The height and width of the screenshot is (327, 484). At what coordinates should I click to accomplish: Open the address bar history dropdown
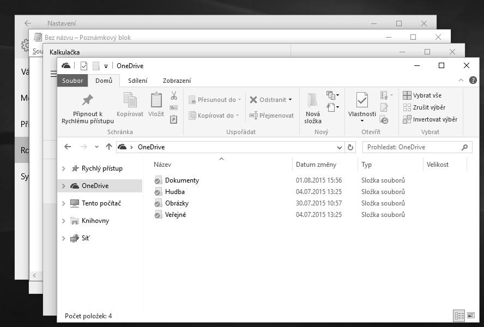pos(340,147)
